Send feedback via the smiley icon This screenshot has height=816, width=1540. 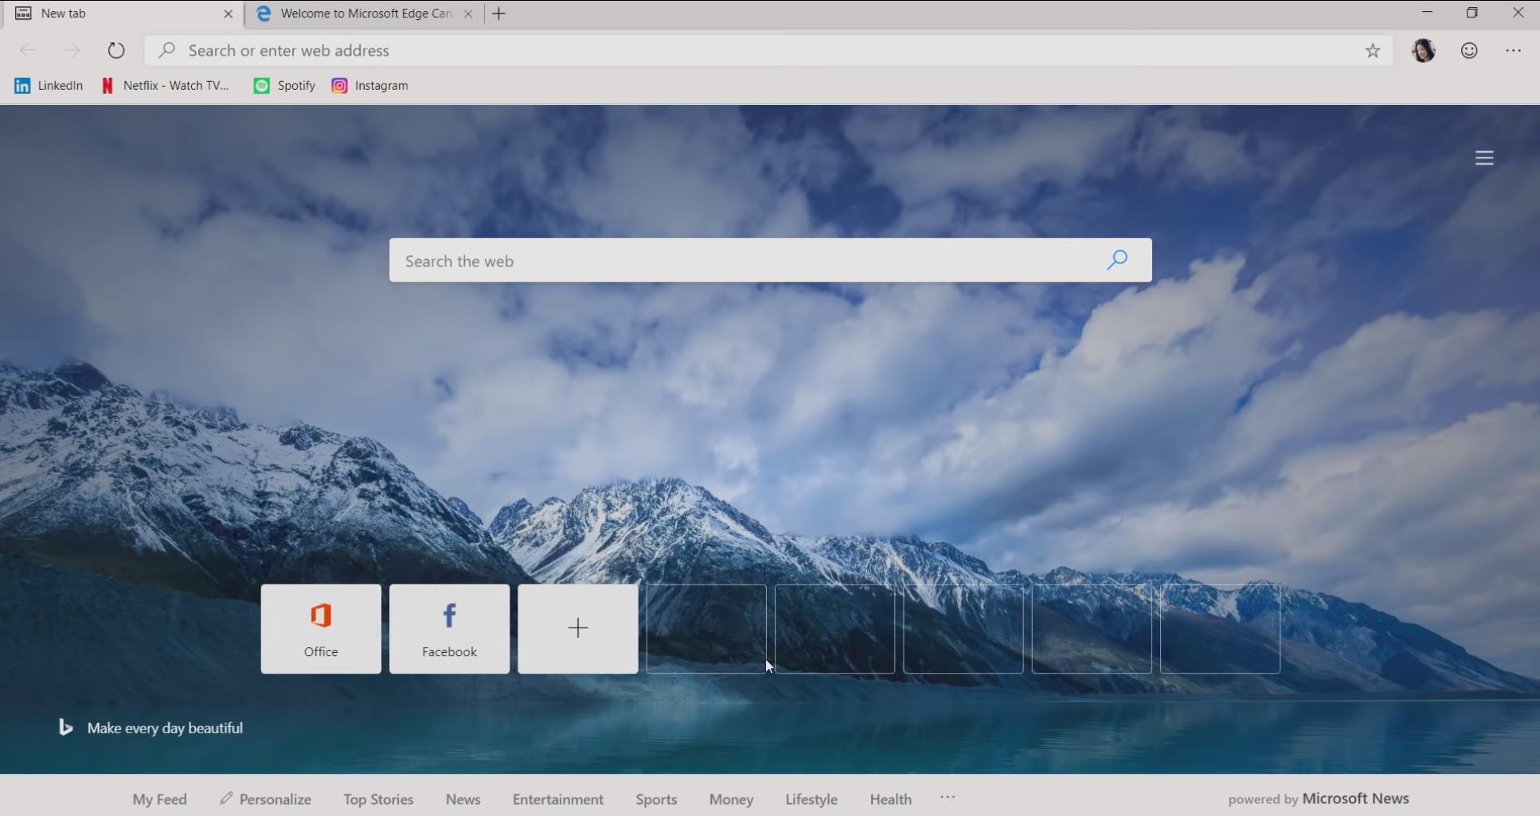click(1469, 50)
